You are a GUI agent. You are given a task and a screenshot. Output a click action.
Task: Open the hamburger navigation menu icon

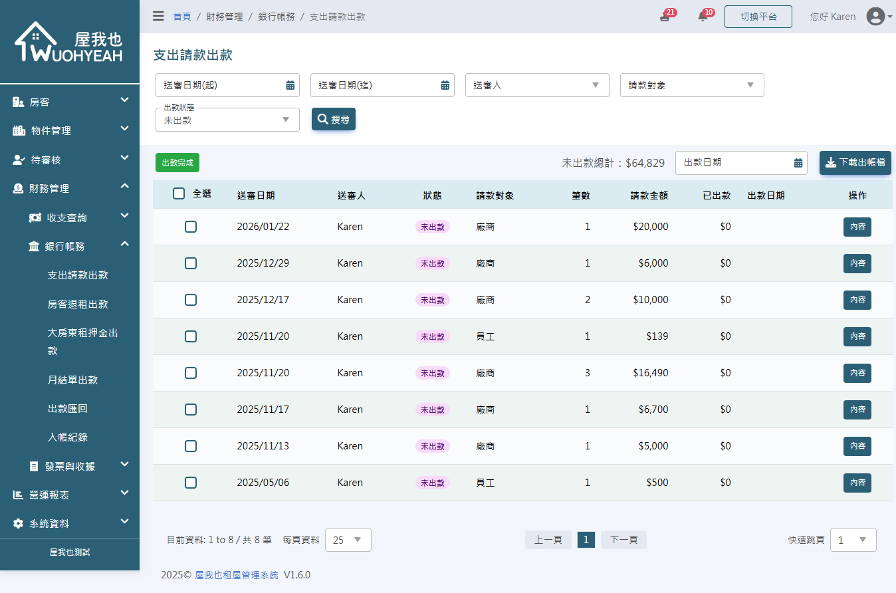click(158, 16)
